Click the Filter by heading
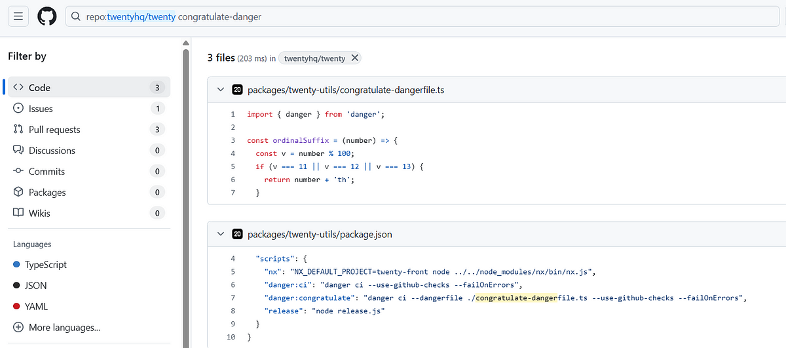The width and height of the screenshot is (786, 348). 27,56
